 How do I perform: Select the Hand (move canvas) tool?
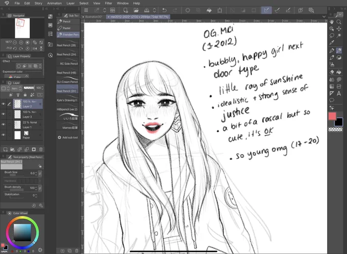click(x=332, y=22)
